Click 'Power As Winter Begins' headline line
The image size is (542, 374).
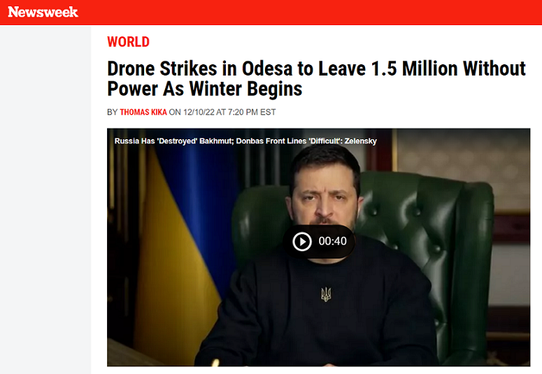(205, 89)
